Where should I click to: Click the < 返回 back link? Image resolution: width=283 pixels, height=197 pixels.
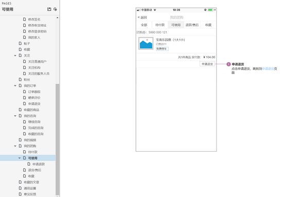[142, 17]
